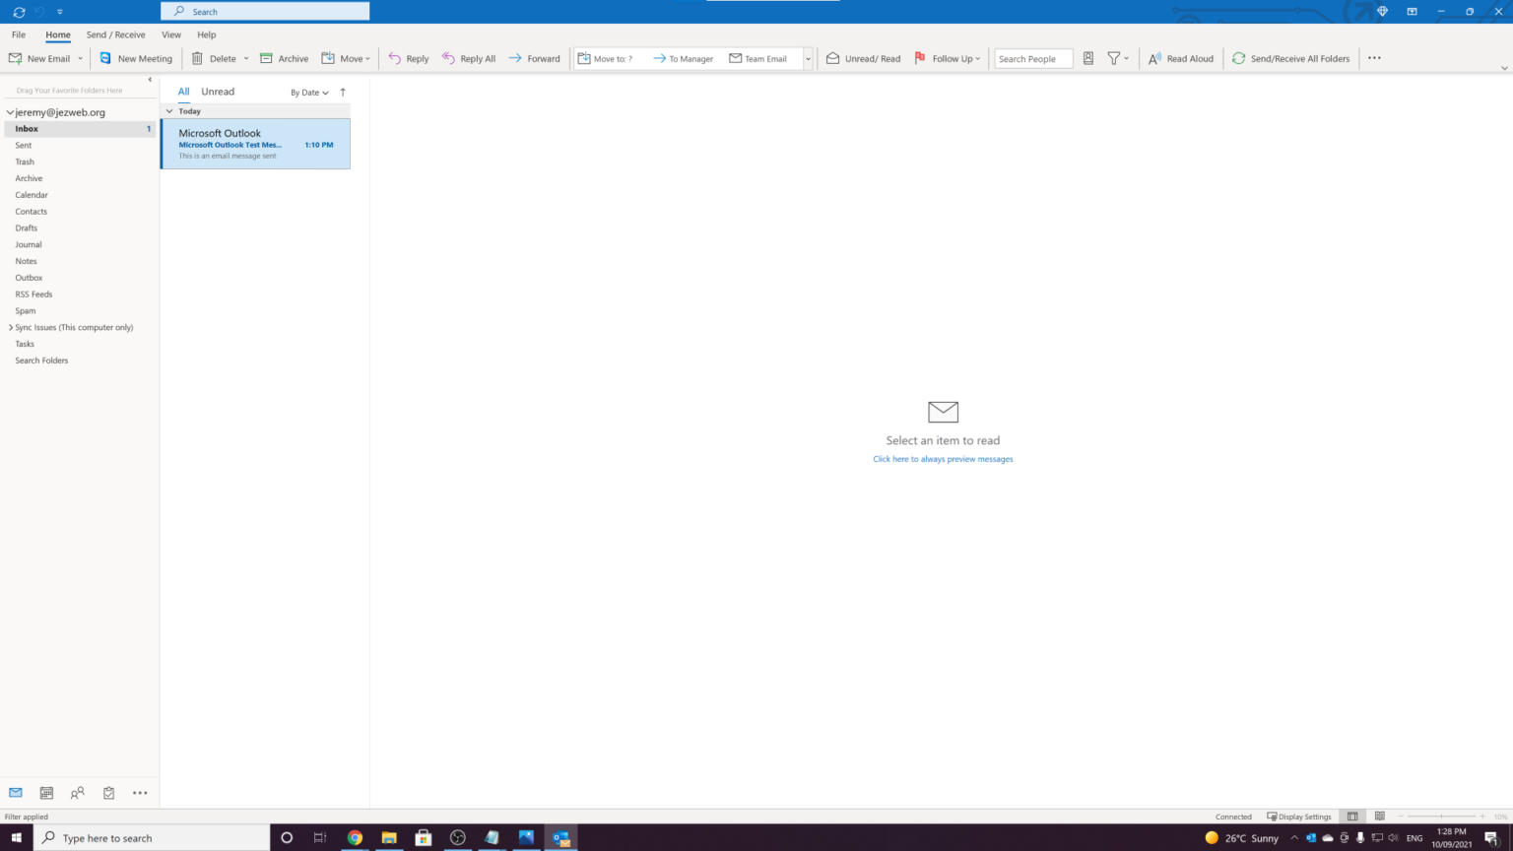Click the sync icon in title bar
Screen dimensions: 1513x851
click(19, 12)
